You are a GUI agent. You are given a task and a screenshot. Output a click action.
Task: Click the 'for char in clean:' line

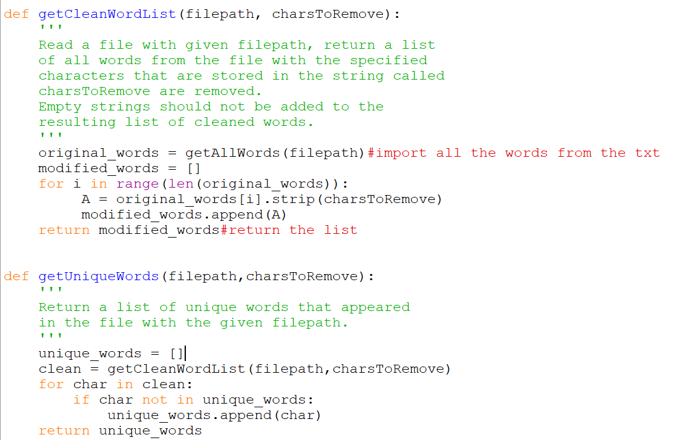(115, 384)
